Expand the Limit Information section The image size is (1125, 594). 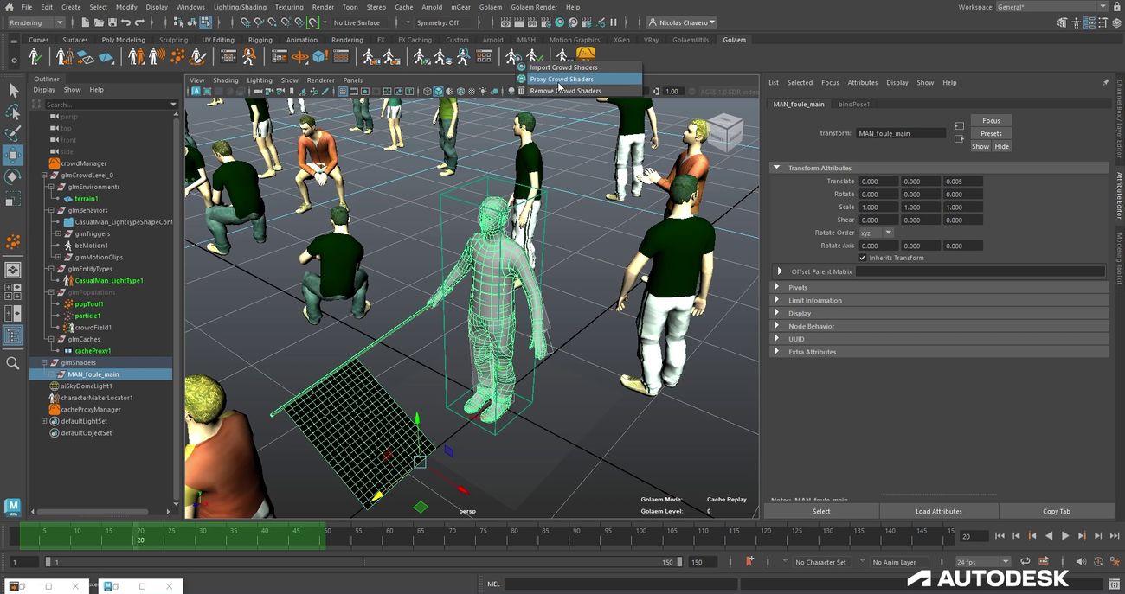(776, 300)
